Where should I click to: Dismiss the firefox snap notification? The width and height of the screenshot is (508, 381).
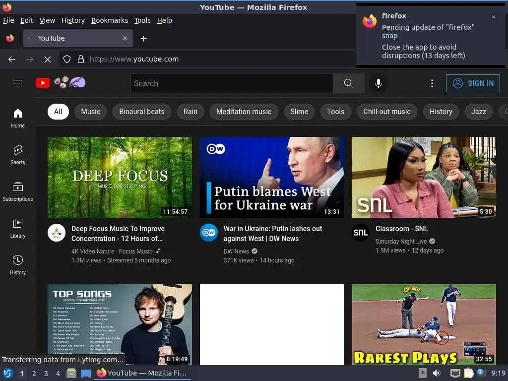(x=494, y=17)
